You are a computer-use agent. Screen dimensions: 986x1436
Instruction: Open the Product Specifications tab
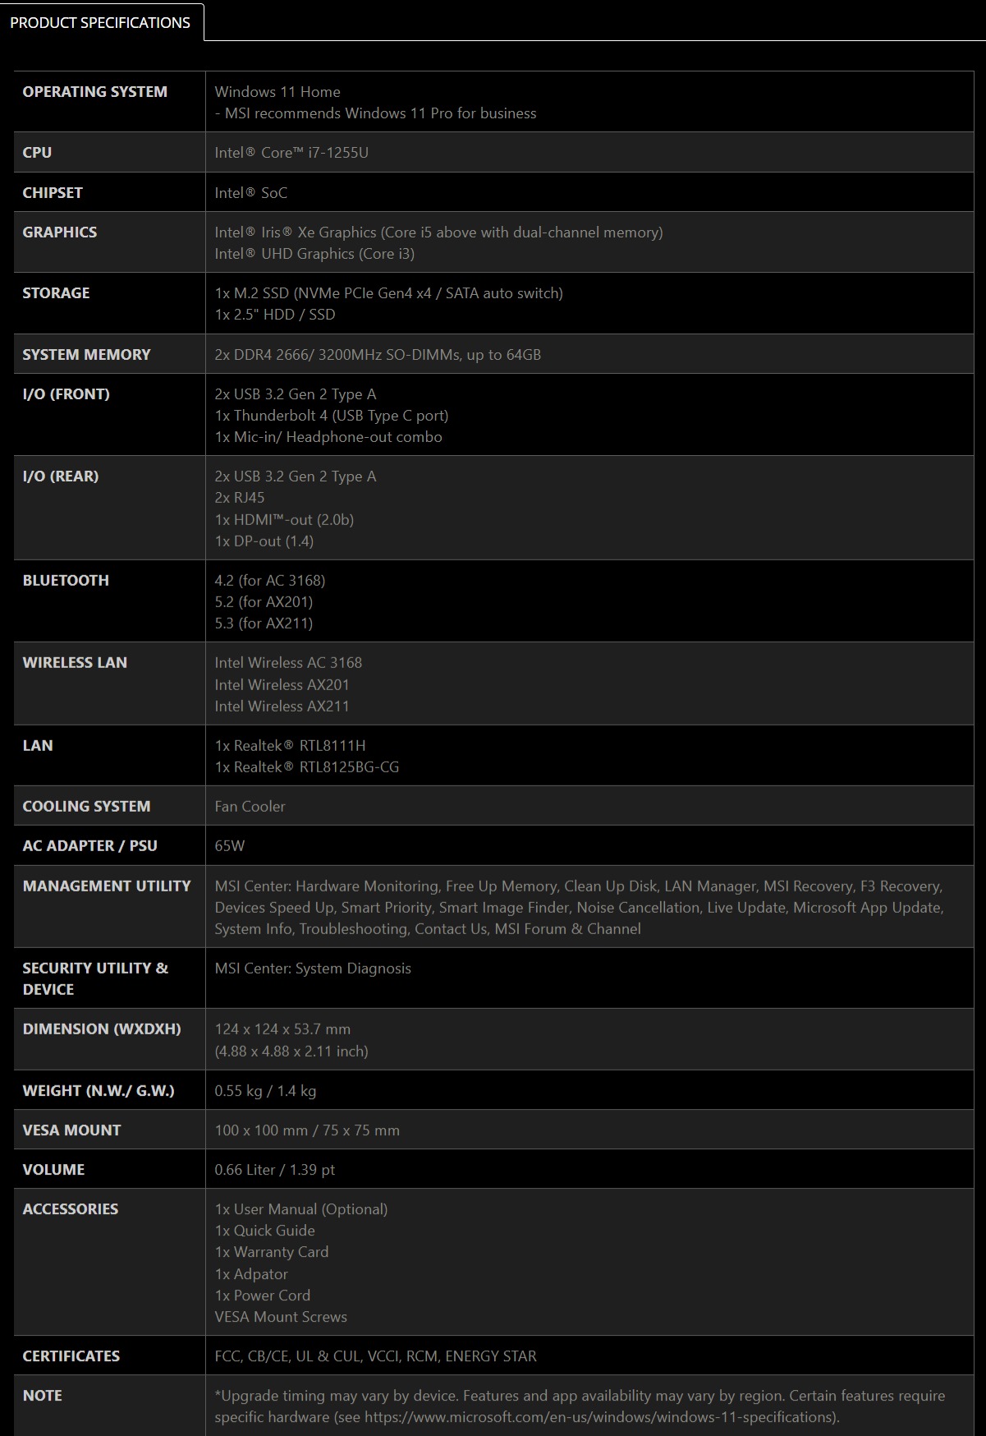(101, 22)
